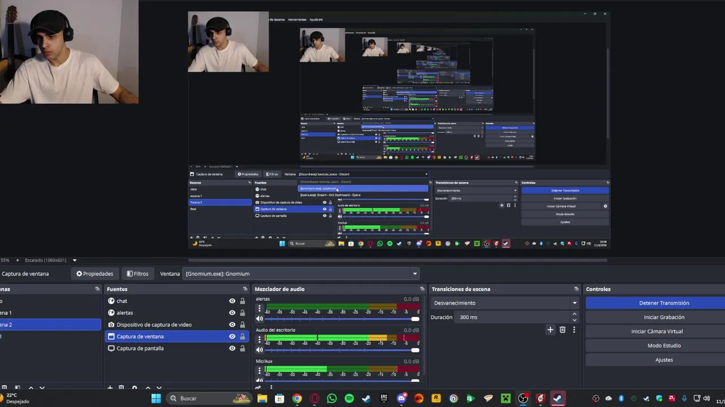Viewport: 725px width, 407px height.
Task: Pop out the scenes dock panel
Action: coord(97,289)
